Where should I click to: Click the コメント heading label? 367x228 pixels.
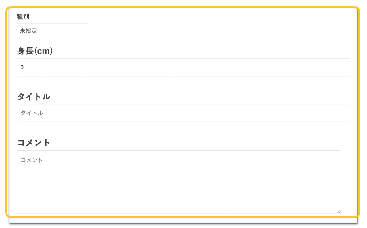coord(34,142)
